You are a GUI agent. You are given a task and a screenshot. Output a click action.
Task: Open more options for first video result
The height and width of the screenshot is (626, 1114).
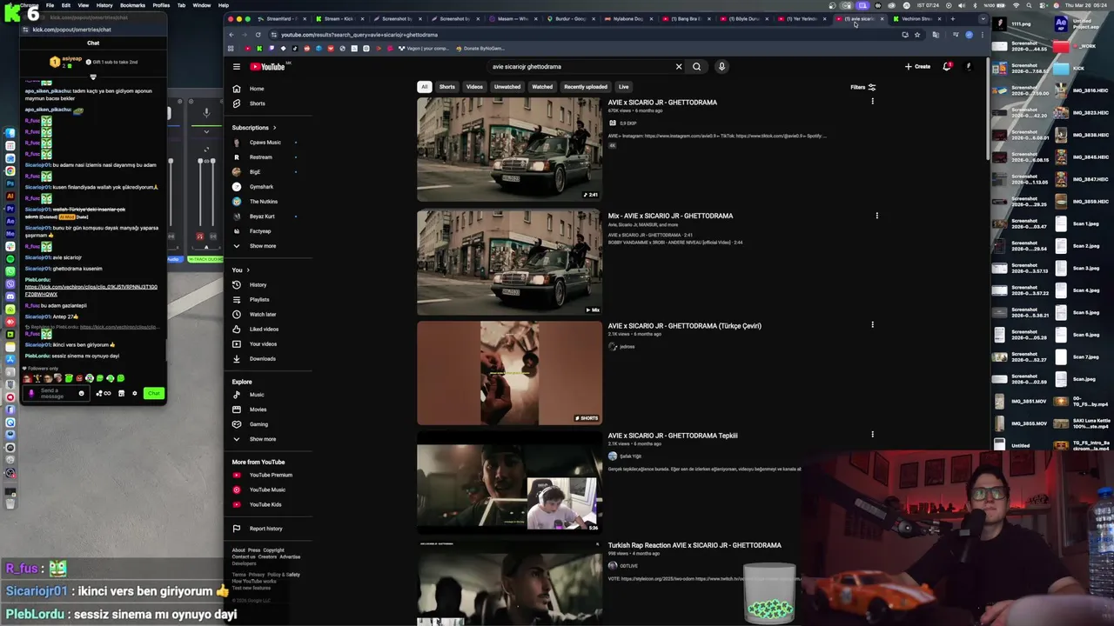(872, 102)
